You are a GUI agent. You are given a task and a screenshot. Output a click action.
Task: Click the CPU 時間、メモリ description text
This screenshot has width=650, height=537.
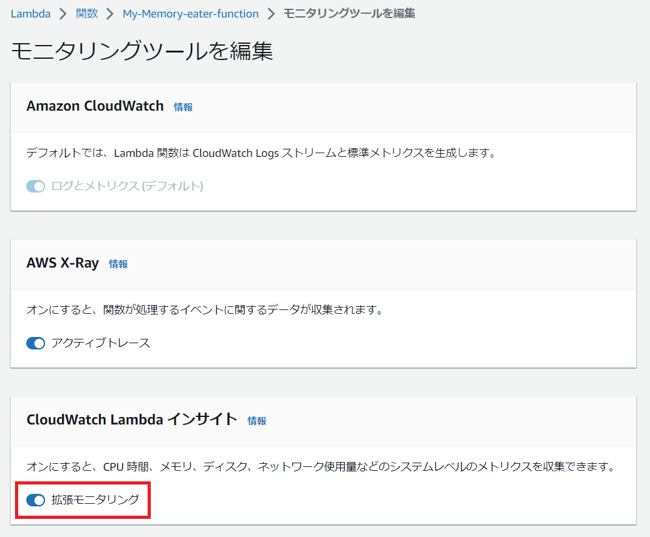pyautogui.click(x=320, y=467)
